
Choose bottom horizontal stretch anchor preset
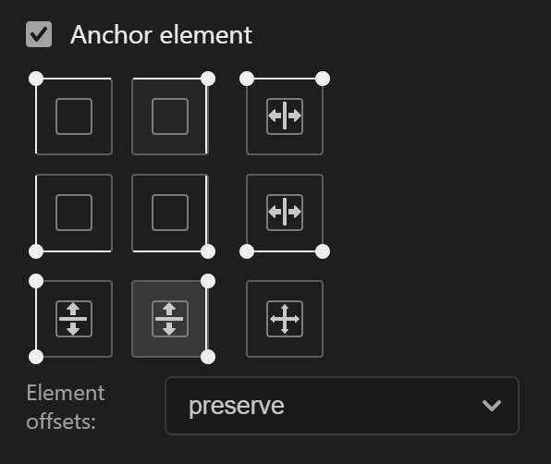click(x=285, y=213)
